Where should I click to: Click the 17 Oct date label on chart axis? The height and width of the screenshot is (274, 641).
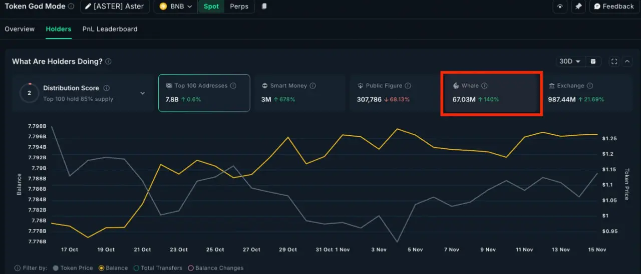(70, 250)
